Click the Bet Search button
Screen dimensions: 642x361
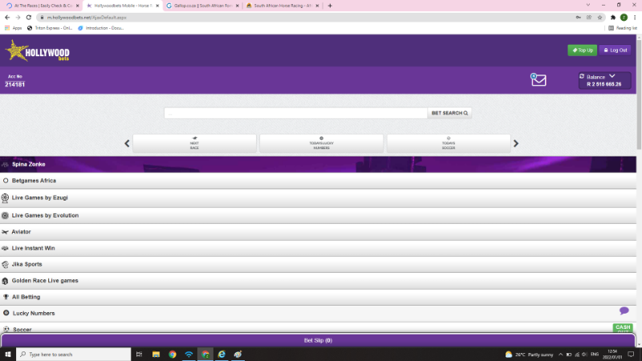[449, 113]
